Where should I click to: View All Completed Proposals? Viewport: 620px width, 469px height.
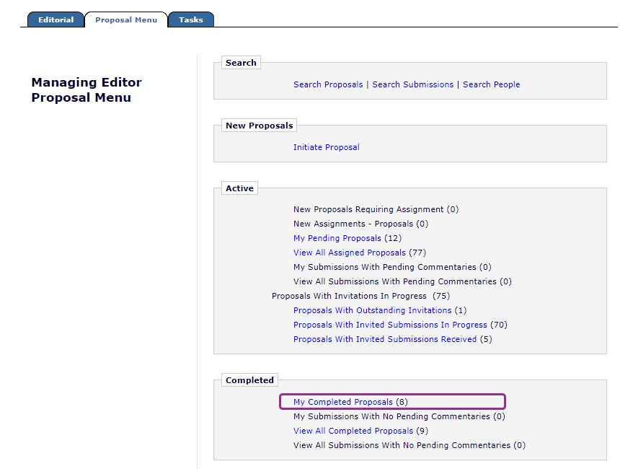click(x=353, y=431)
